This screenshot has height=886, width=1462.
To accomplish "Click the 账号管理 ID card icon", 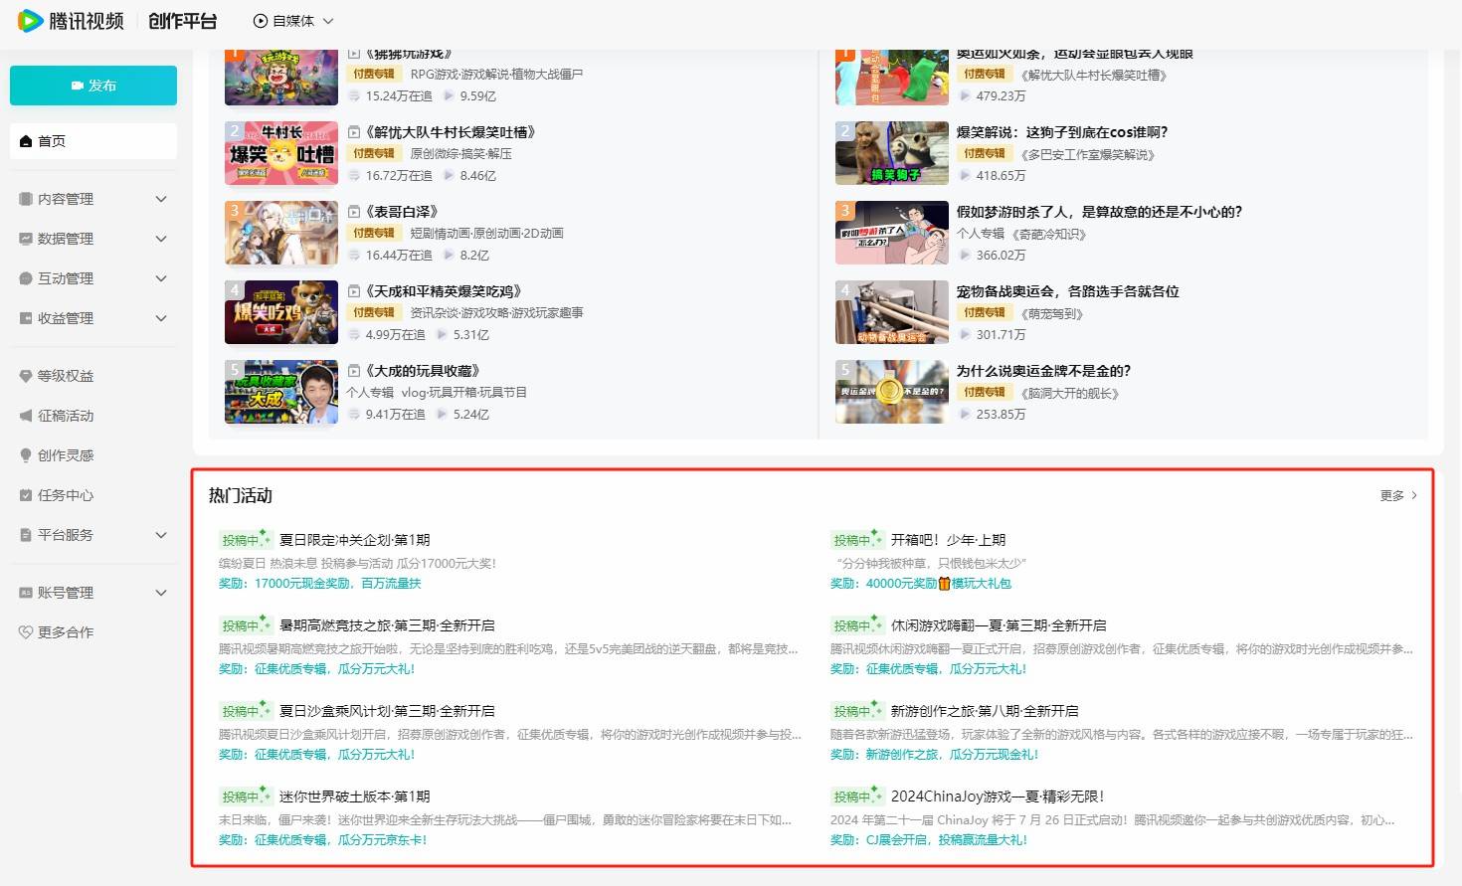I will tap(26, 593).
